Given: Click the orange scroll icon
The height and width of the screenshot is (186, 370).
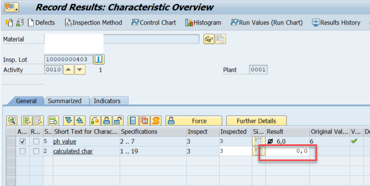Looking at the screenshot, I should 156,121.
